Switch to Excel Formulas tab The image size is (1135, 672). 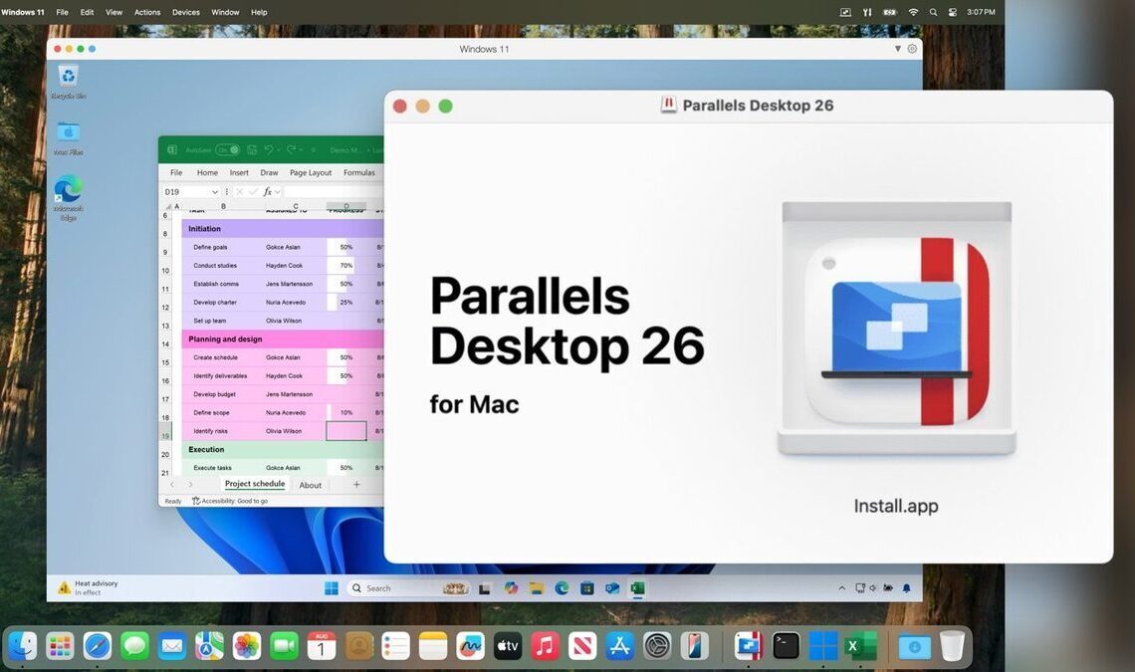coord(359,172)
